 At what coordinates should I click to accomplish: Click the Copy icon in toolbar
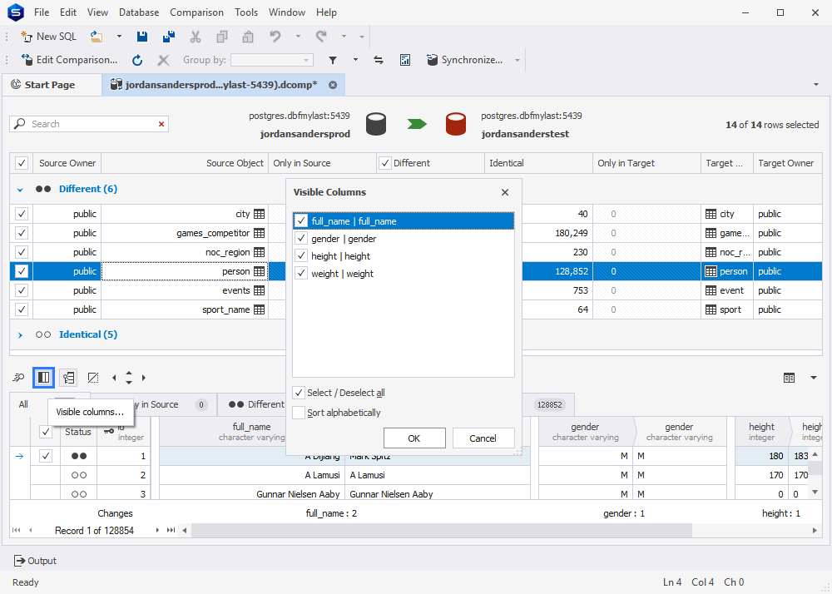[x=222, y=37]
